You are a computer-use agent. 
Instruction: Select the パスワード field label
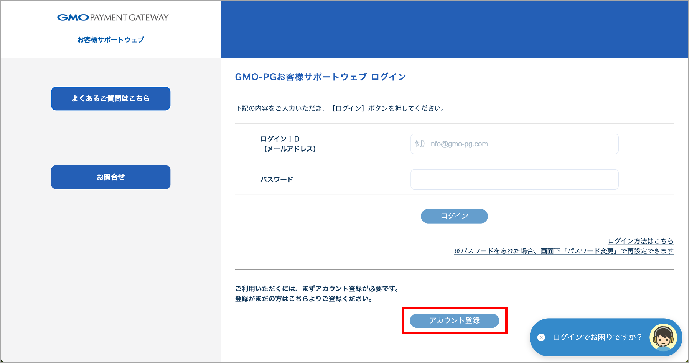[277, 179]
